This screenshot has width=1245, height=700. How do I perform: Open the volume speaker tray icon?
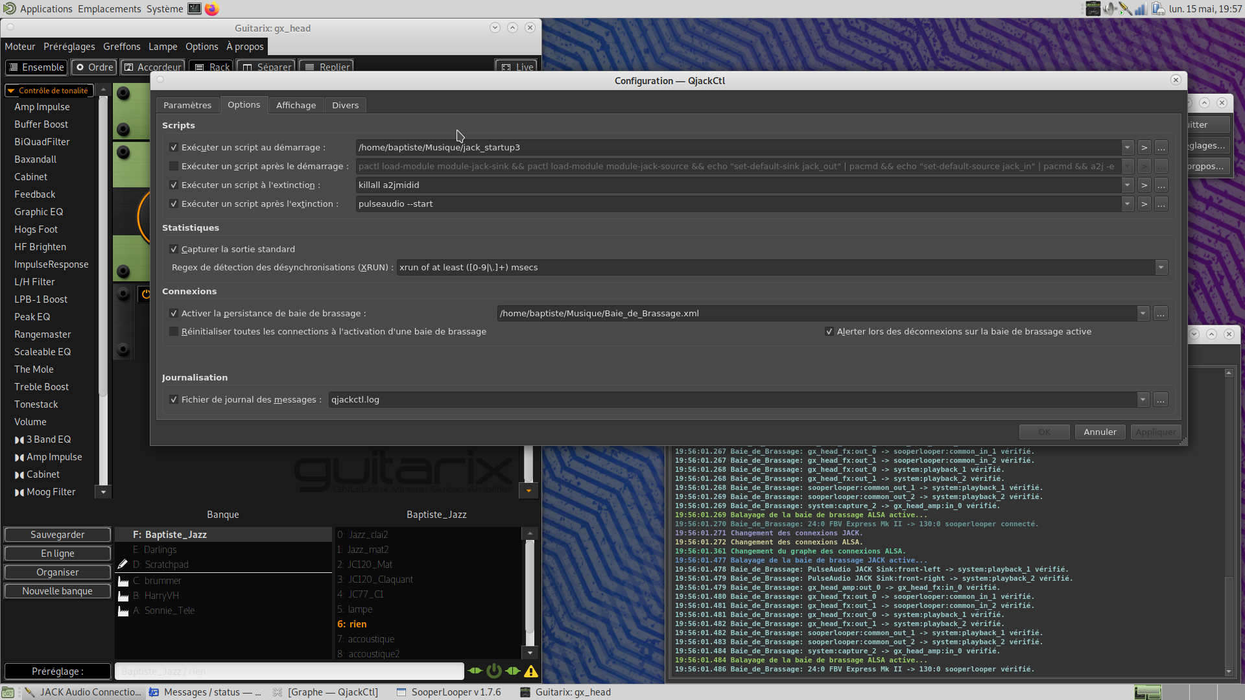1109,8
